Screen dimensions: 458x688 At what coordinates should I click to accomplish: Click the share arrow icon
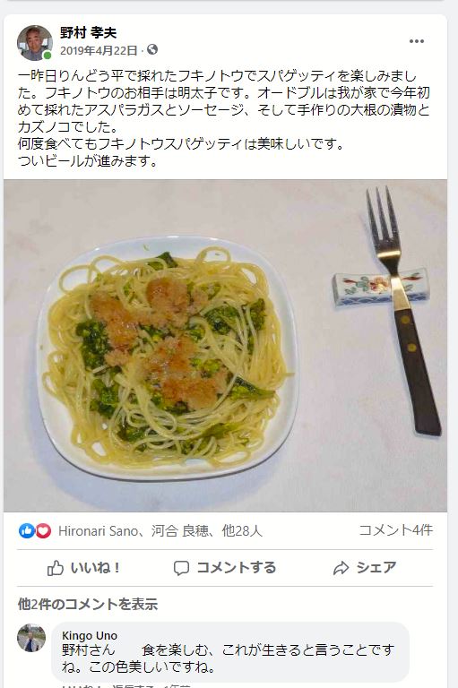(x=341, y=568)
